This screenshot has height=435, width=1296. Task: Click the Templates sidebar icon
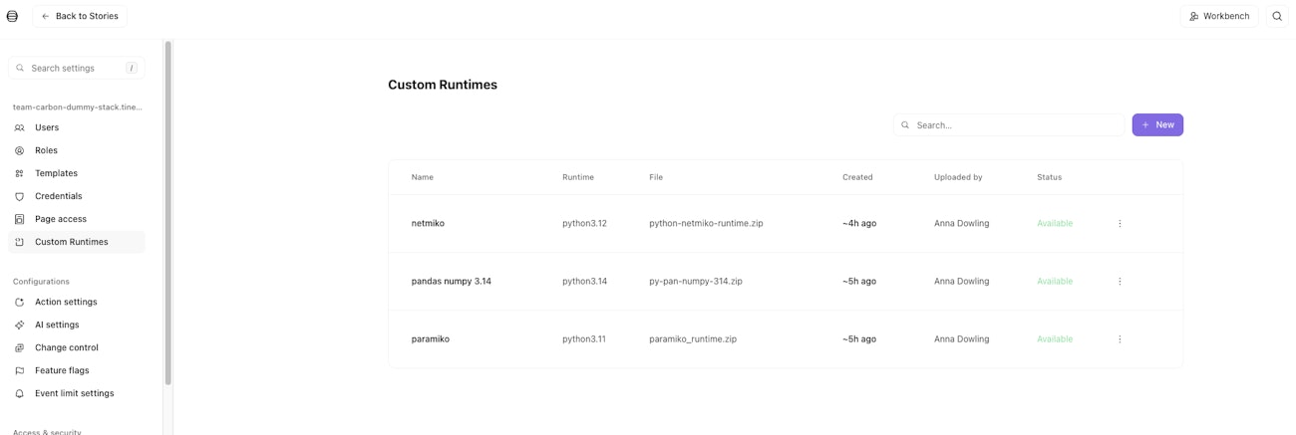click(x=19, y=174)
